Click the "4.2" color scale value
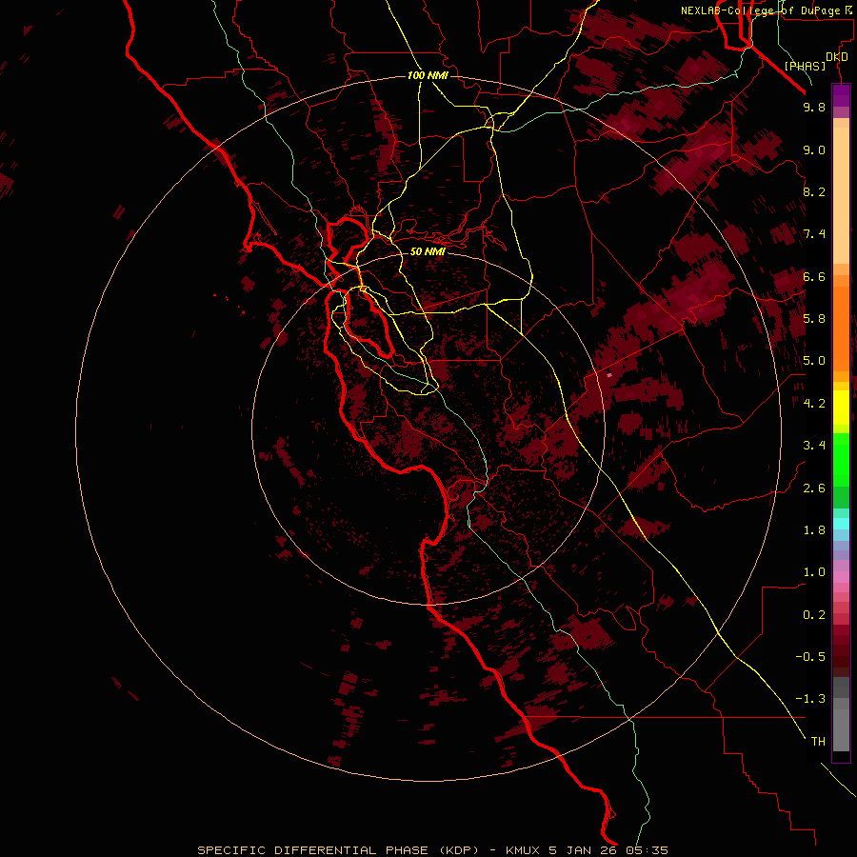Viewport: 857px width, 857px height. tap(814, 404)
